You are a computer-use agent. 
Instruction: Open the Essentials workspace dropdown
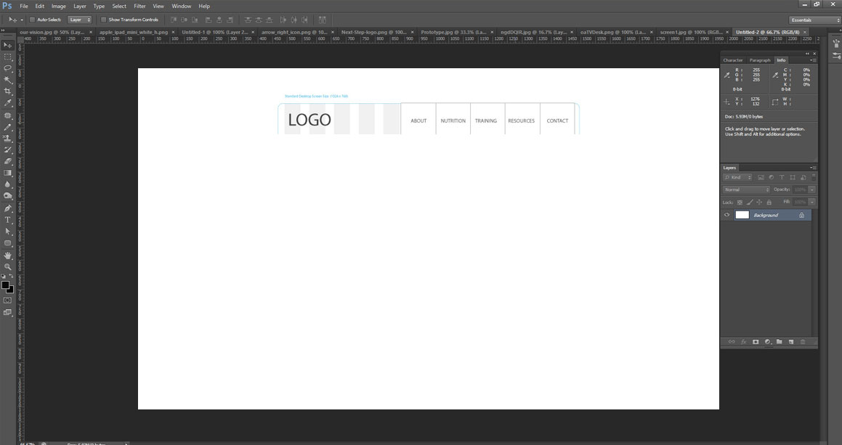[x=814, y=20]
